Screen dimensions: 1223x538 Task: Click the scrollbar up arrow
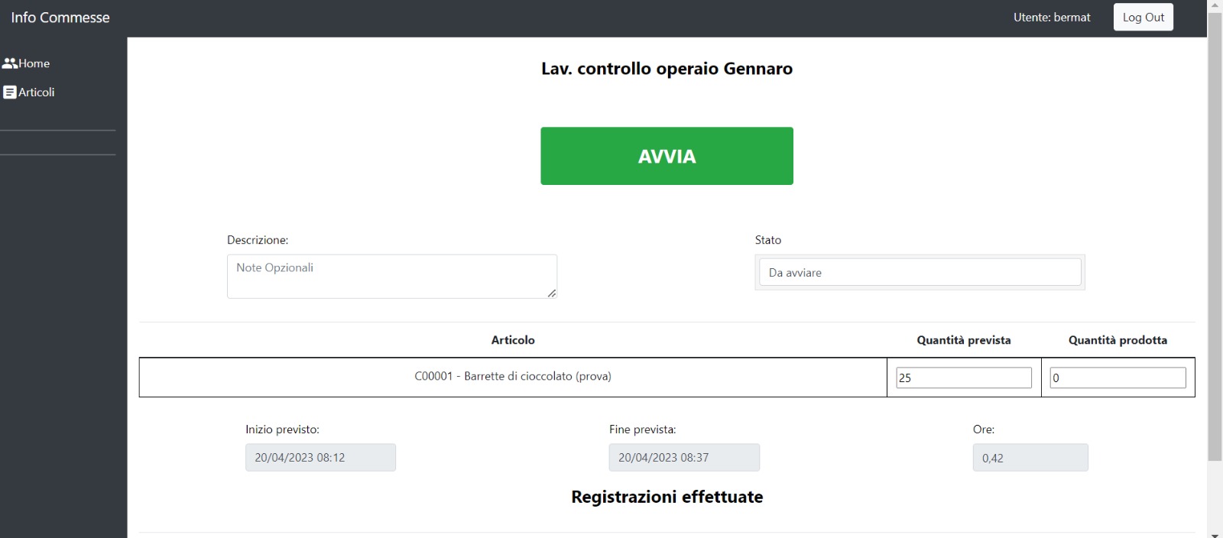(x=1215, y=5)
